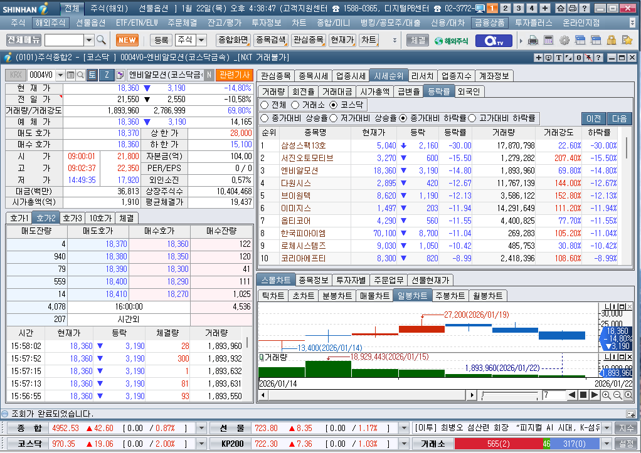The height and width of the screenshot is (453, 641).
Task: Zoom in on the daily chart
Action: (x=607, y=395)
